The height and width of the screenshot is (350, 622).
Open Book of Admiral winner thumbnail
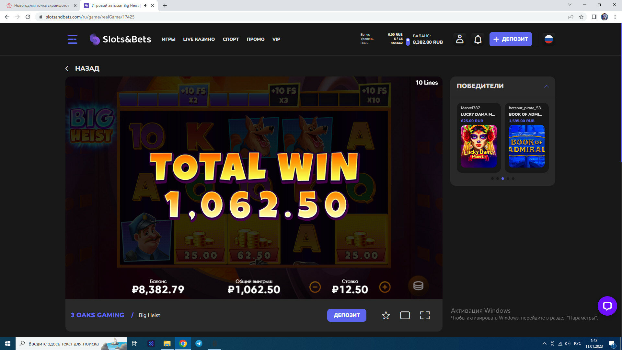526,146
